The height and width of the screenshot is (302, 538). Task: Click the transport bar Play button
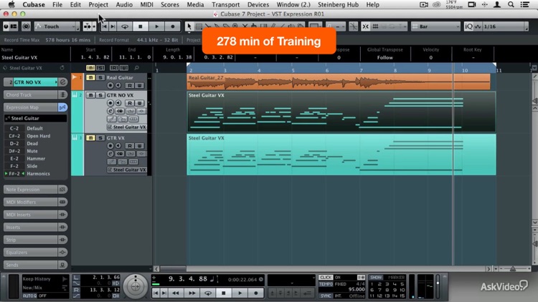240,293
